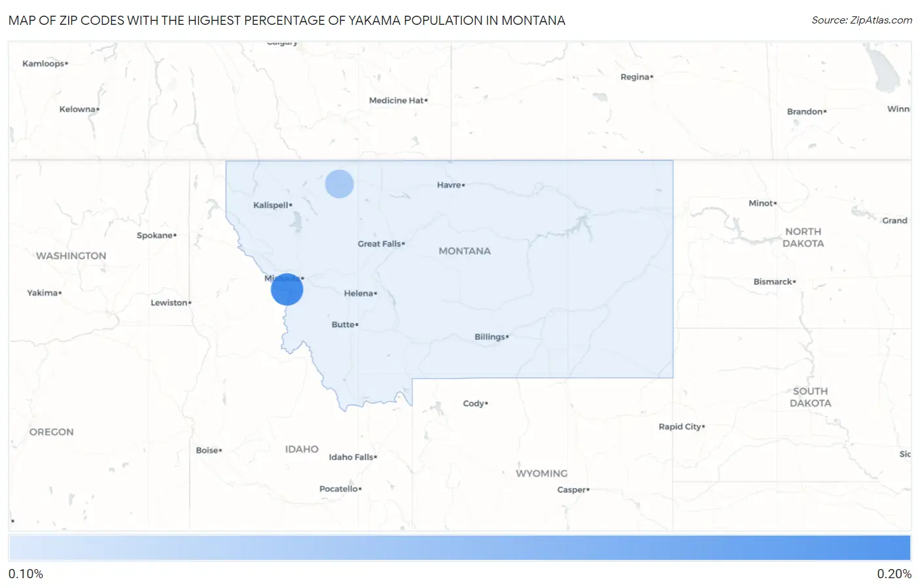Click the Bismarck city label
The width and height of the screenshot is (920, 588).
(x=775, y=282)
